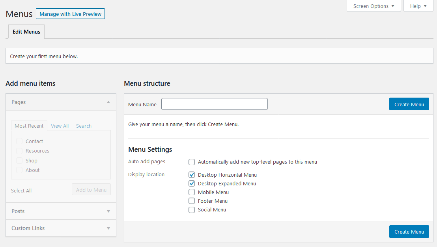Viewport: 437px width, 247px height.
Task: Uncheck Desktop Horizontal Menu location
Action: click(192, 174)
